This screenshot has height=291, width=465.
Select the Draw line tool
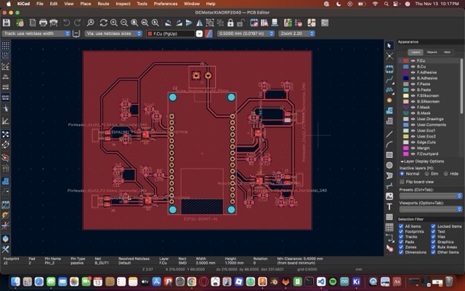click(x=389, y=134)
